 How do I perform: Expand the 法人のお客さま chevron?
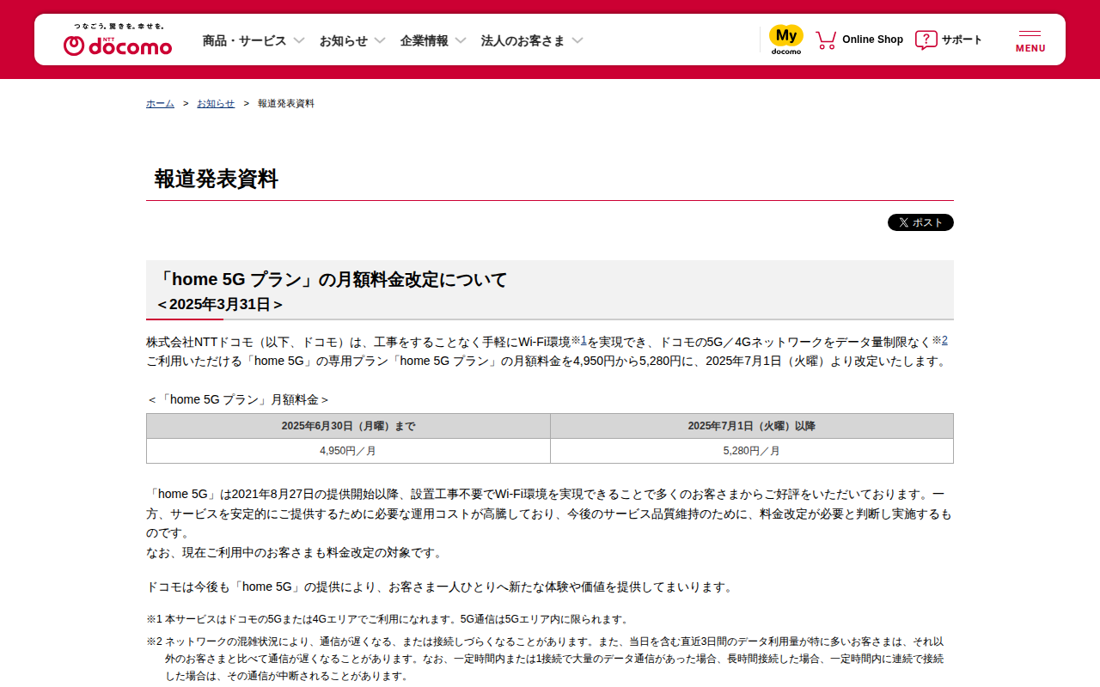tap(577, 40)
